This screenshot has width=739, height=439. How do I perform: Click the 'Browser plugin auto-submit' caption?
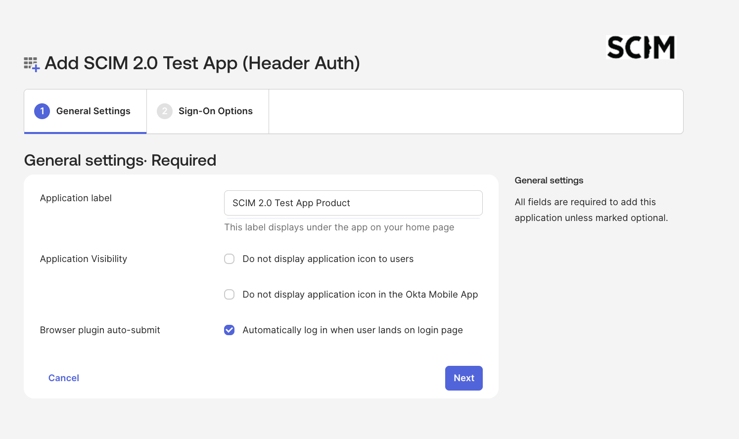click(100, 330)
